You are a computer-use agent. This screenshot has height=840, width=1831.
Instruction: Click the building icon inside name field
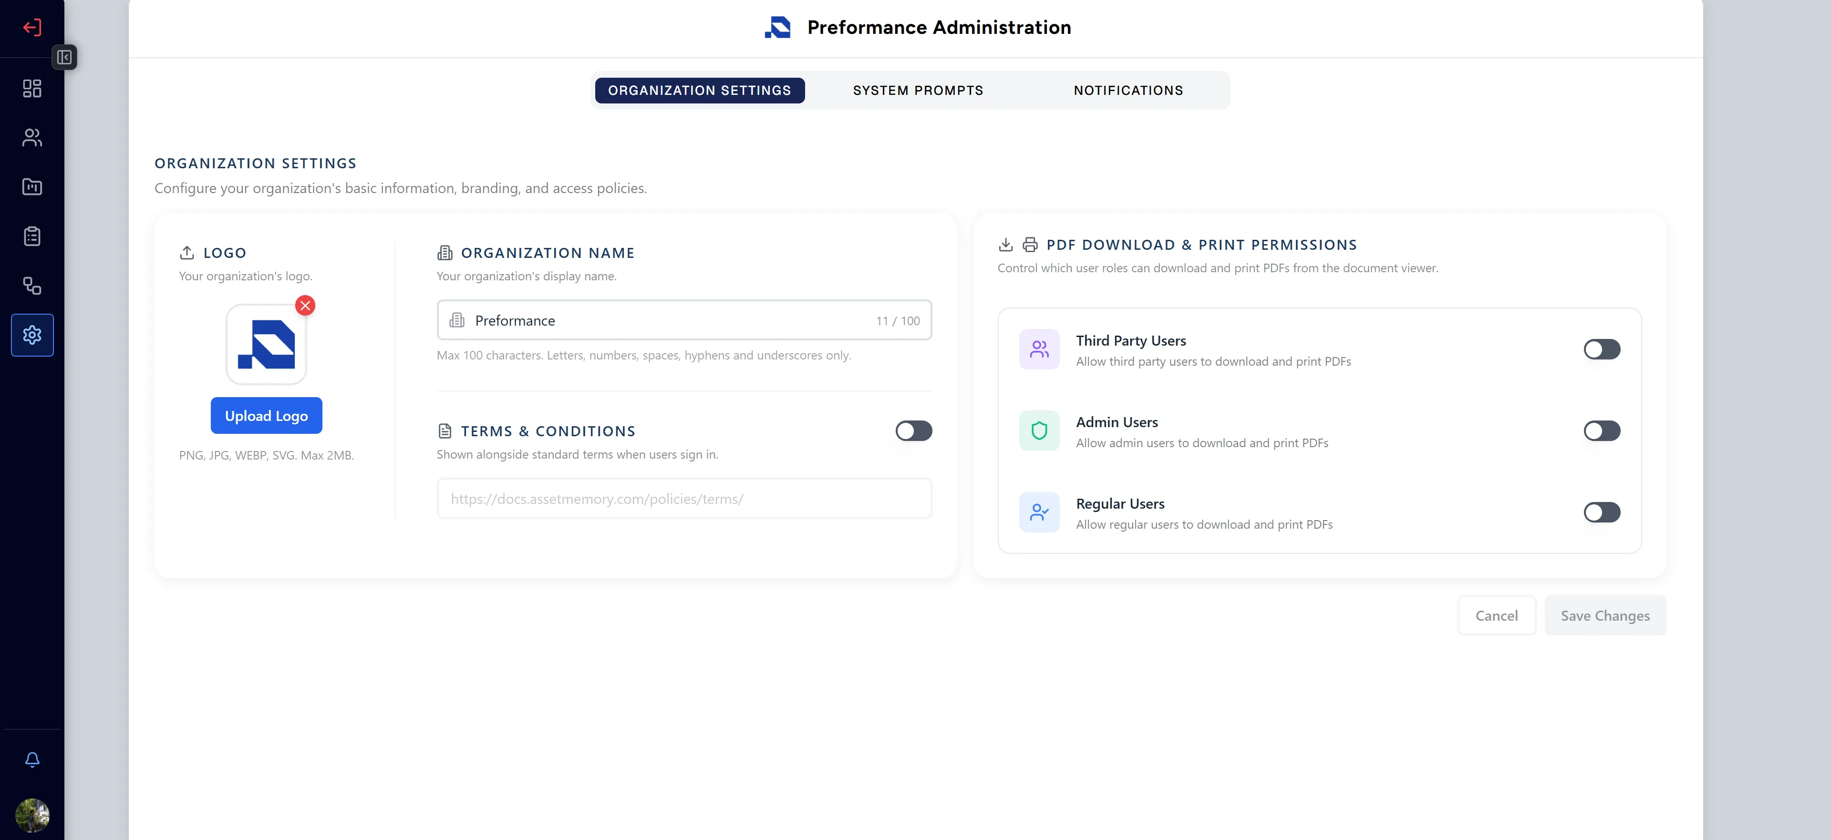click(x=457, y=320)
